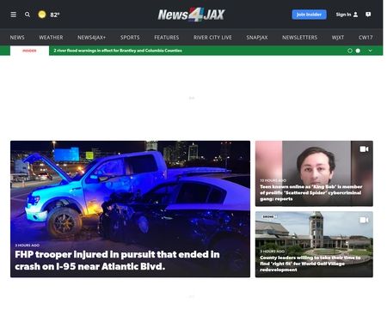Open the WJXT menu item

(x=338, y=38)
